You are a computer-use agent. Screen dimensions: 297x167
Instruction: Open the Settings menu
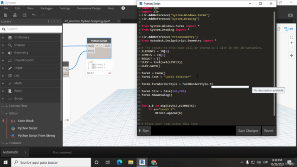click(65, 8)
